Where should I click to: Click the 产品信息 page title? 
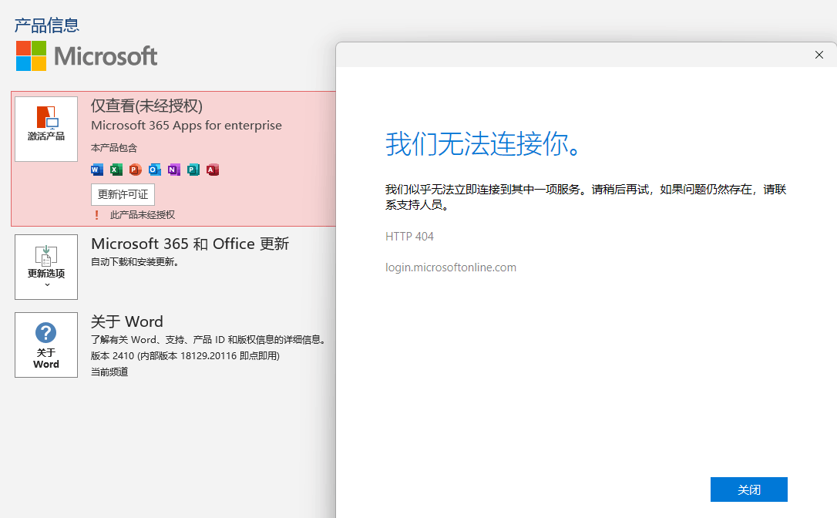click(x=47, y=25)
